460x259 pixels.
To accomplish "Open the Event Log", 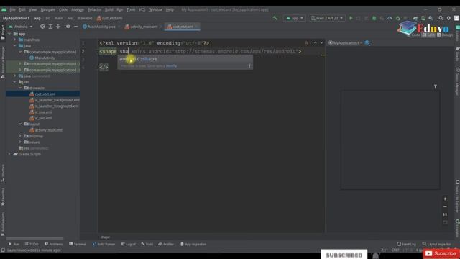I will coord(406,244).
